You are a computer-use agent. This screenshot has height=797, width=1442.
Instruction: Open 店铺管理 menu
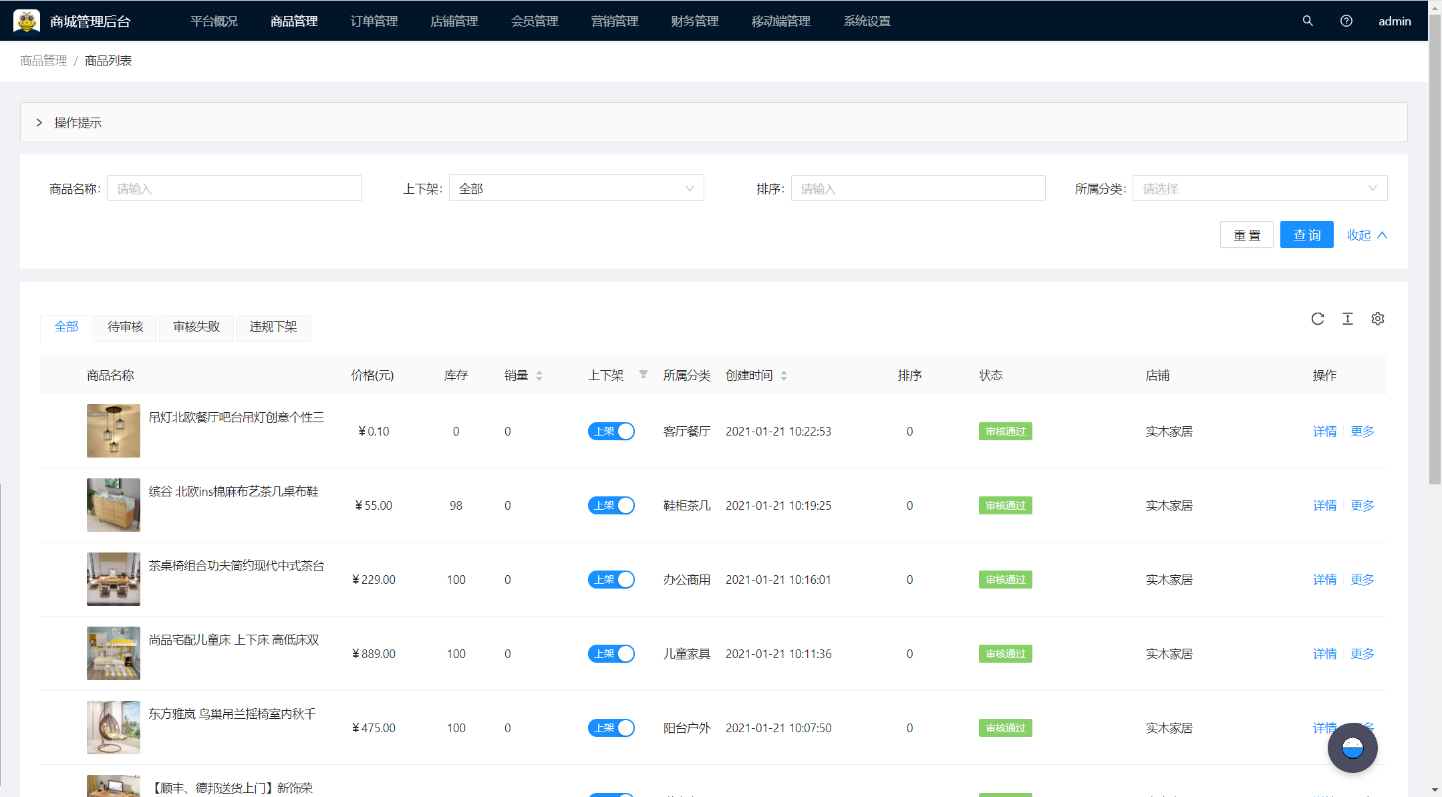[x=454, y=21]
